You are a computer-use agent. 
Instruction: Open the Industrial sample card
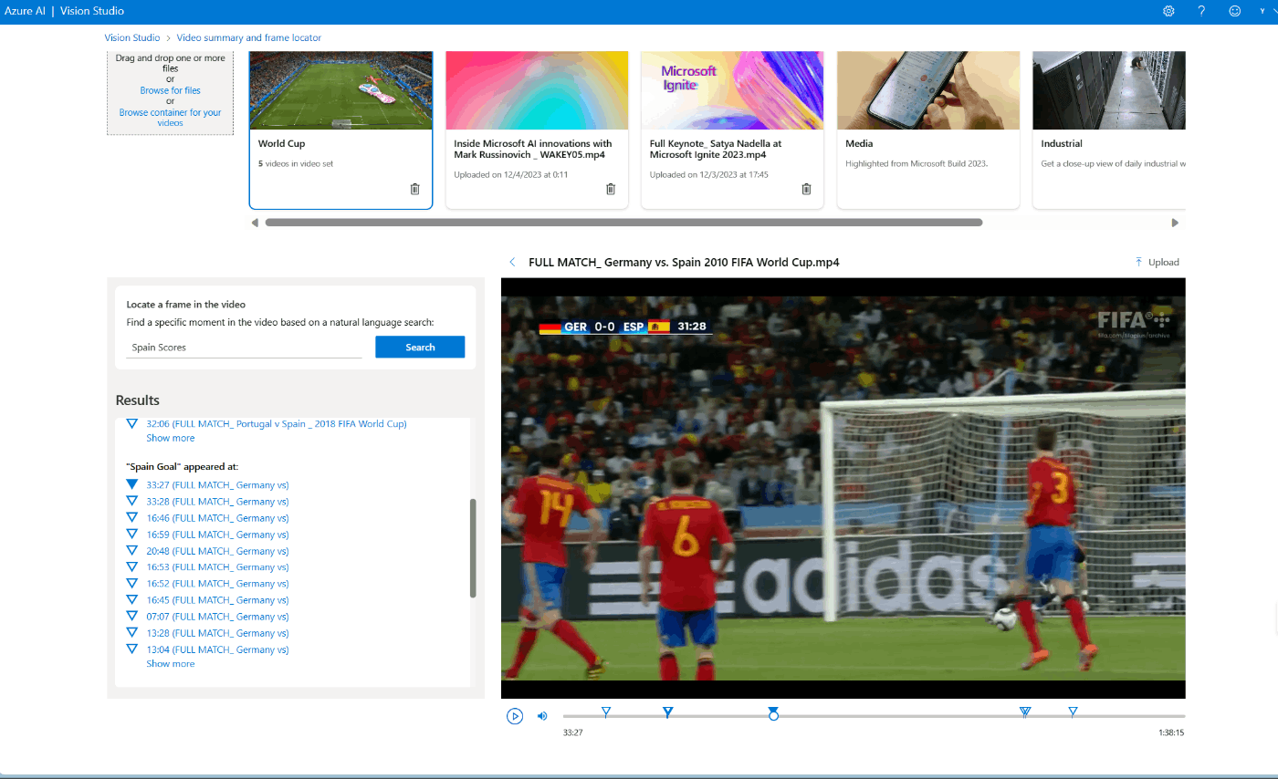pyautogui.click(x=1108, y=130)
